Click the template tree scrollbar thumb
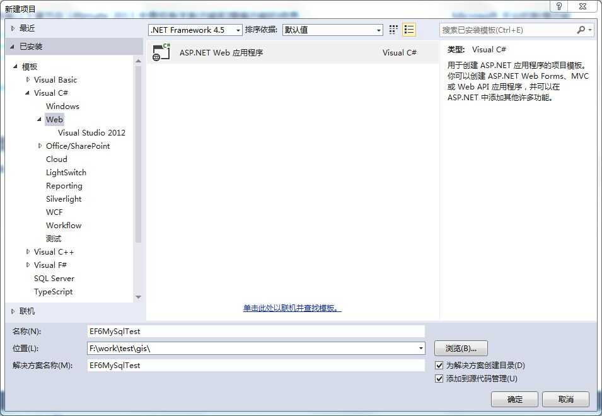Viewport: 602px width, 416px height. (138, 154)
